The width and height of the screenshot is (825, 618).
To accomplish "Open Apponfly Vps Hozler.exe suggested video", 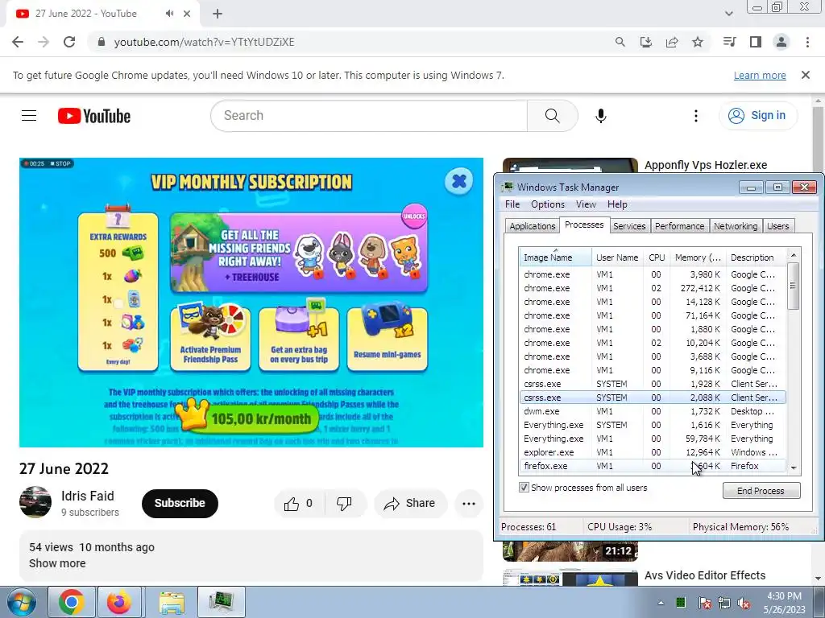I will pyautogui.click(x=706, y=165).
